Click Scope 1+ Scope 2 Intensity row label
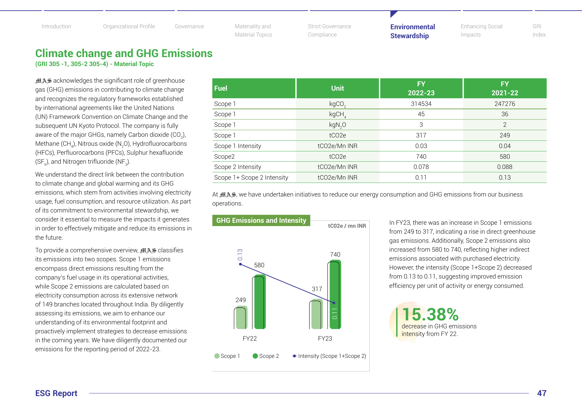The width and height of the screenshot is (582, 412). click(251, 178)
